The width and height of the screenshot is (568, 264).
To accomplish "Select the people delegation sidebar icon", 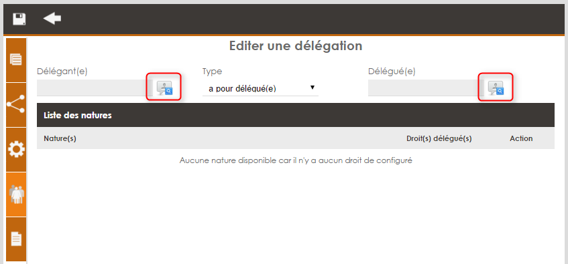I will (x=16, y=194).
